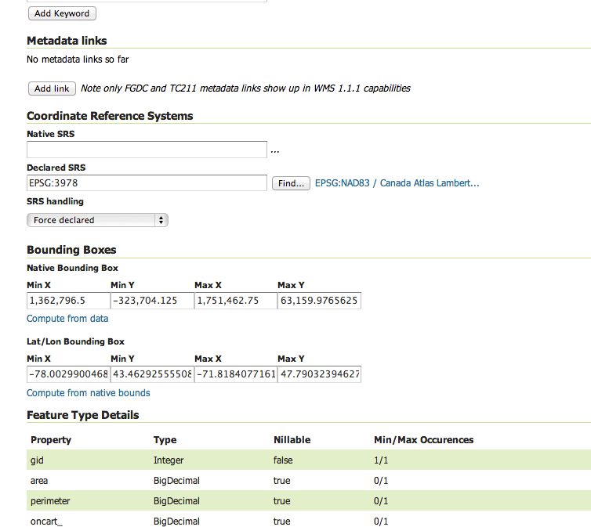Click the Add link button

[x=52, y=88]
